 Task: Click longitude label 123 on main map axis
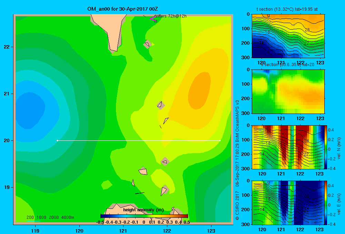coord(211,231)
